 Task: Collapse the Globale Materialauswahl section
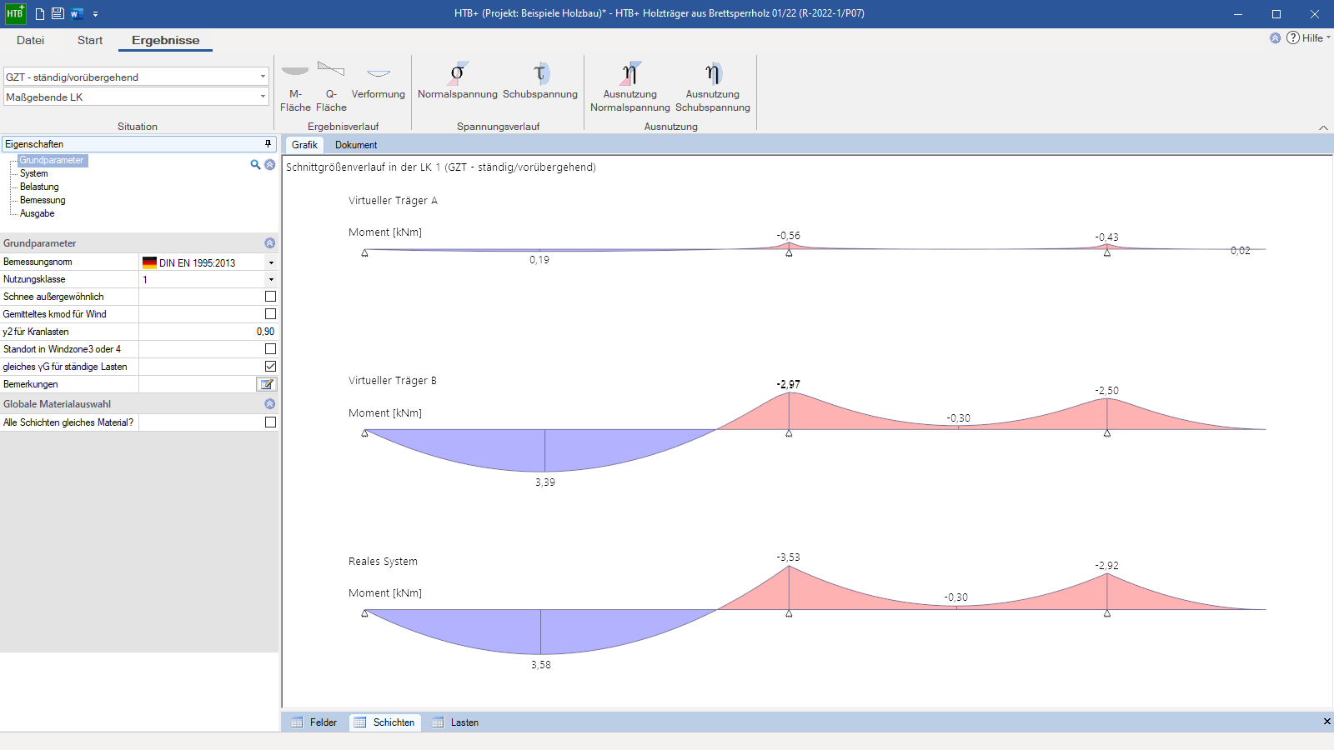pos(269,403)
